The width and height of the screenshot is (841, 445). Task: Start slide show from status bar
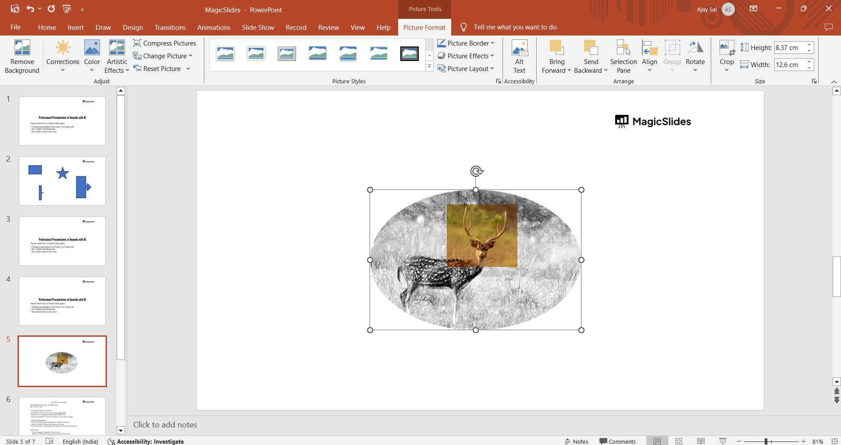click(723, 441)
